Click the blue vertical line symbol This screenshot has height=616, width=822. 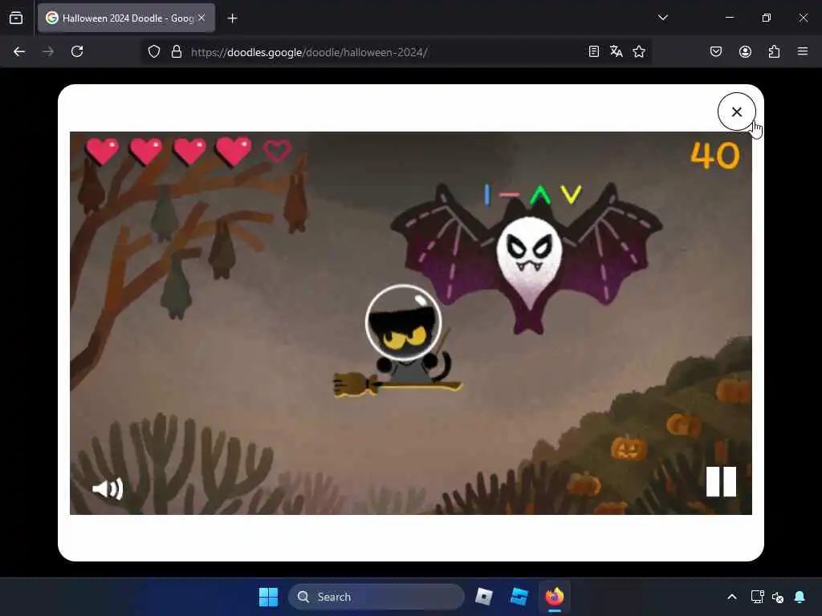point(487,194)
